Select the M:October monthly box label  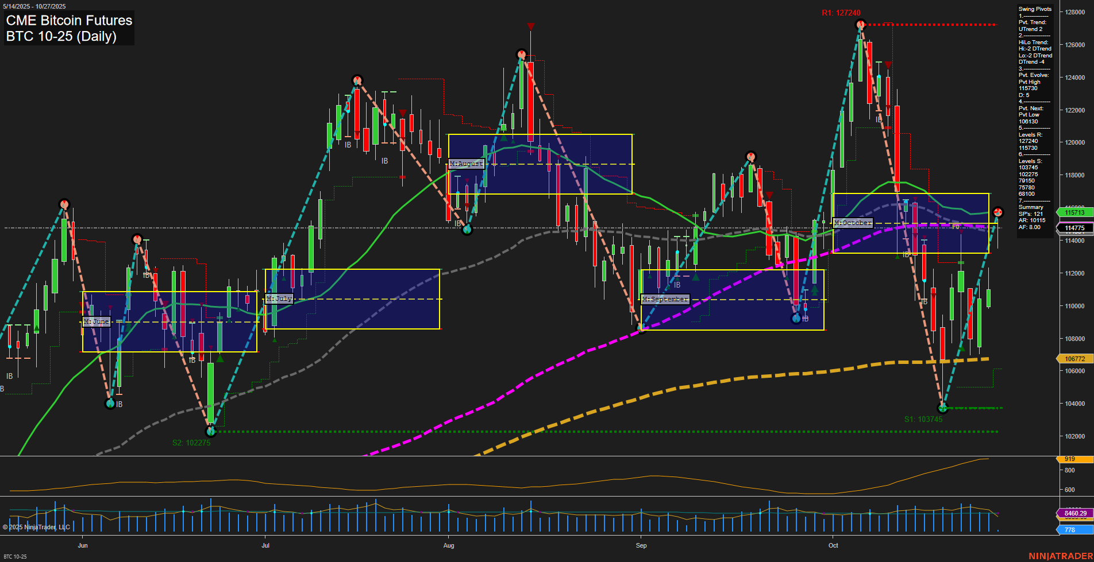(853, 223)
